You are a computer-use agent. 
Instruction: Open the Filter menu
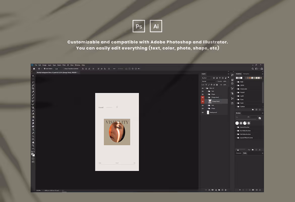click(x=64, y=65)
